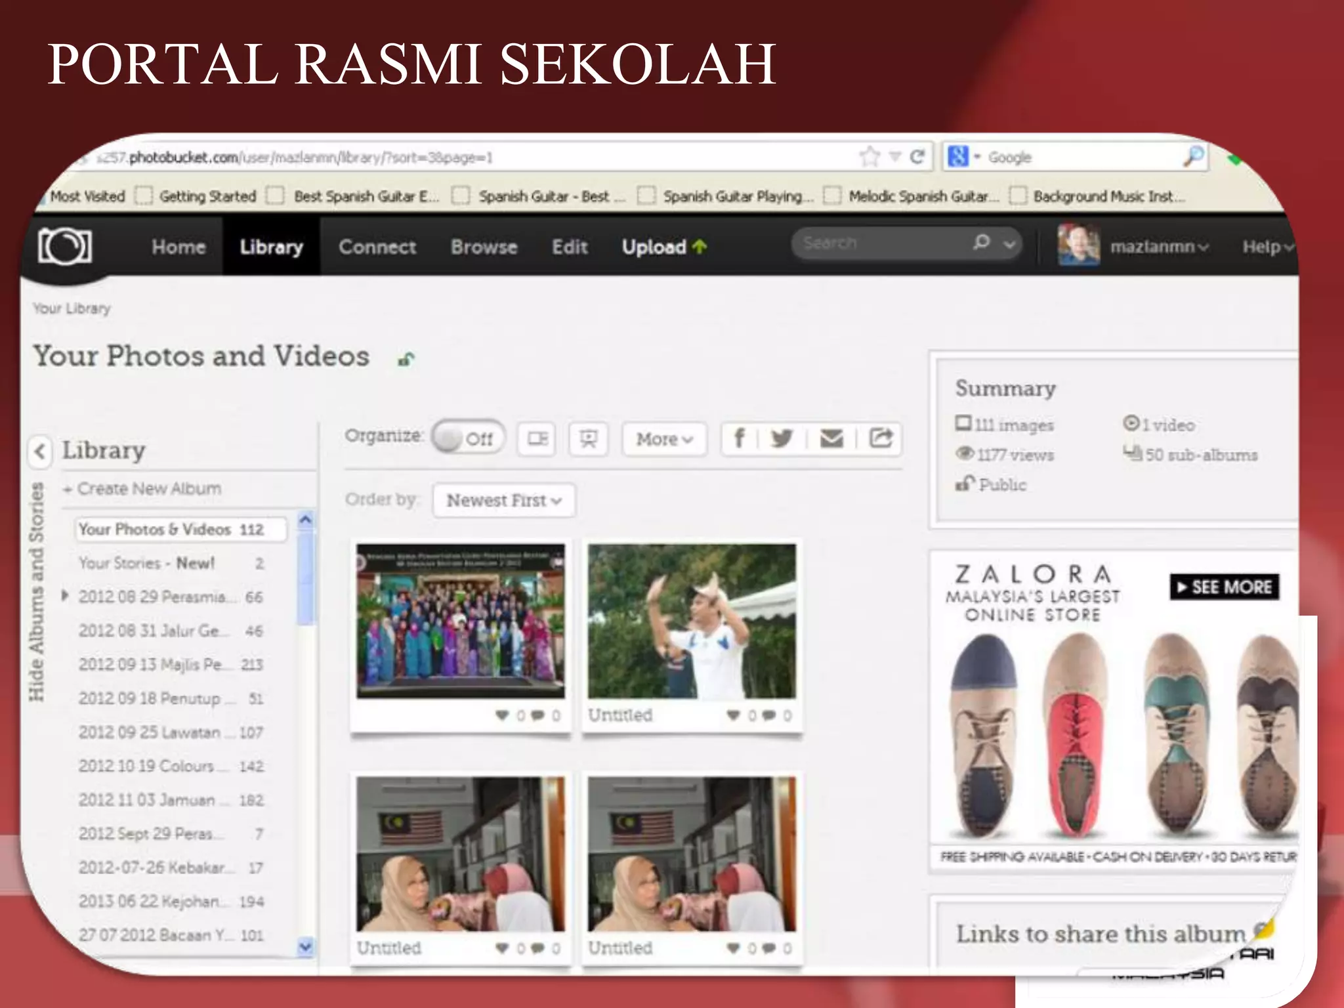
Task: Open the Connect tab
Action: coord(377,247)
